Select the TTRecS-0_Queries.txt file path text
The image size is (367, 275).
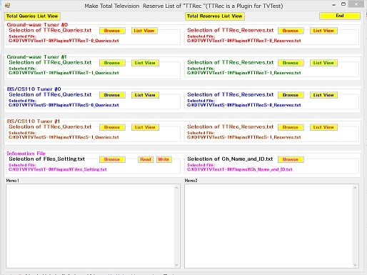click(x=64, y=105)
